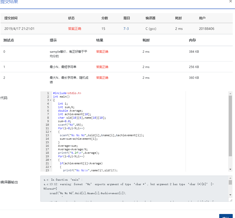This screenshot has width=235, height=218.
Task: Click memory value 256 KB
Action: coord(194,67)
